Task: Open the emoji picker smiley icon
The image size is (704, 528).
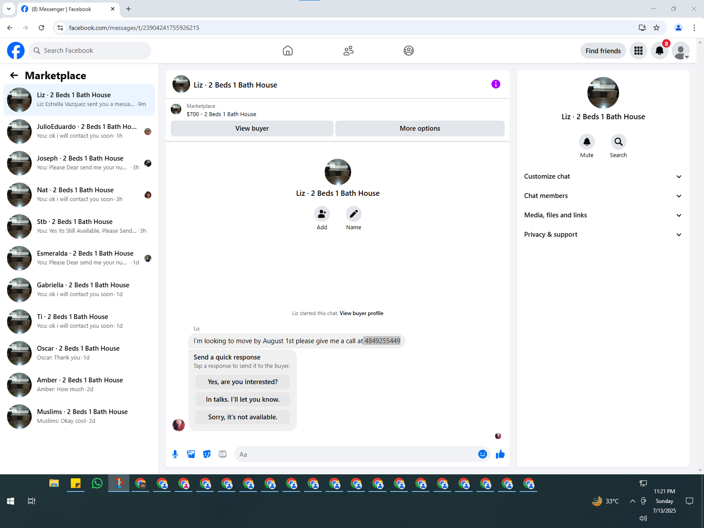Action: tap(483, 454)
